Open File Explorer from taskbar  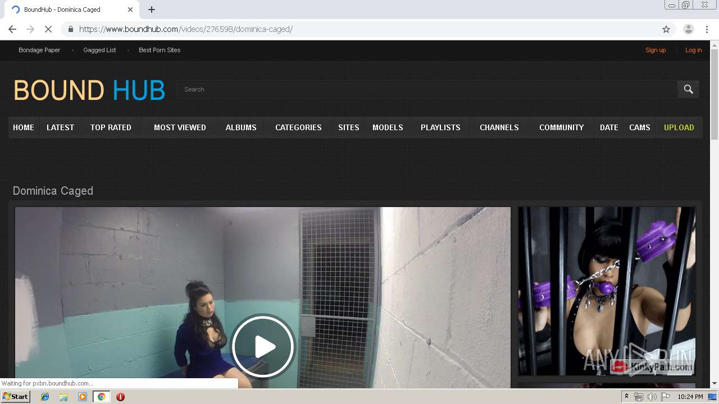(63, 397)
